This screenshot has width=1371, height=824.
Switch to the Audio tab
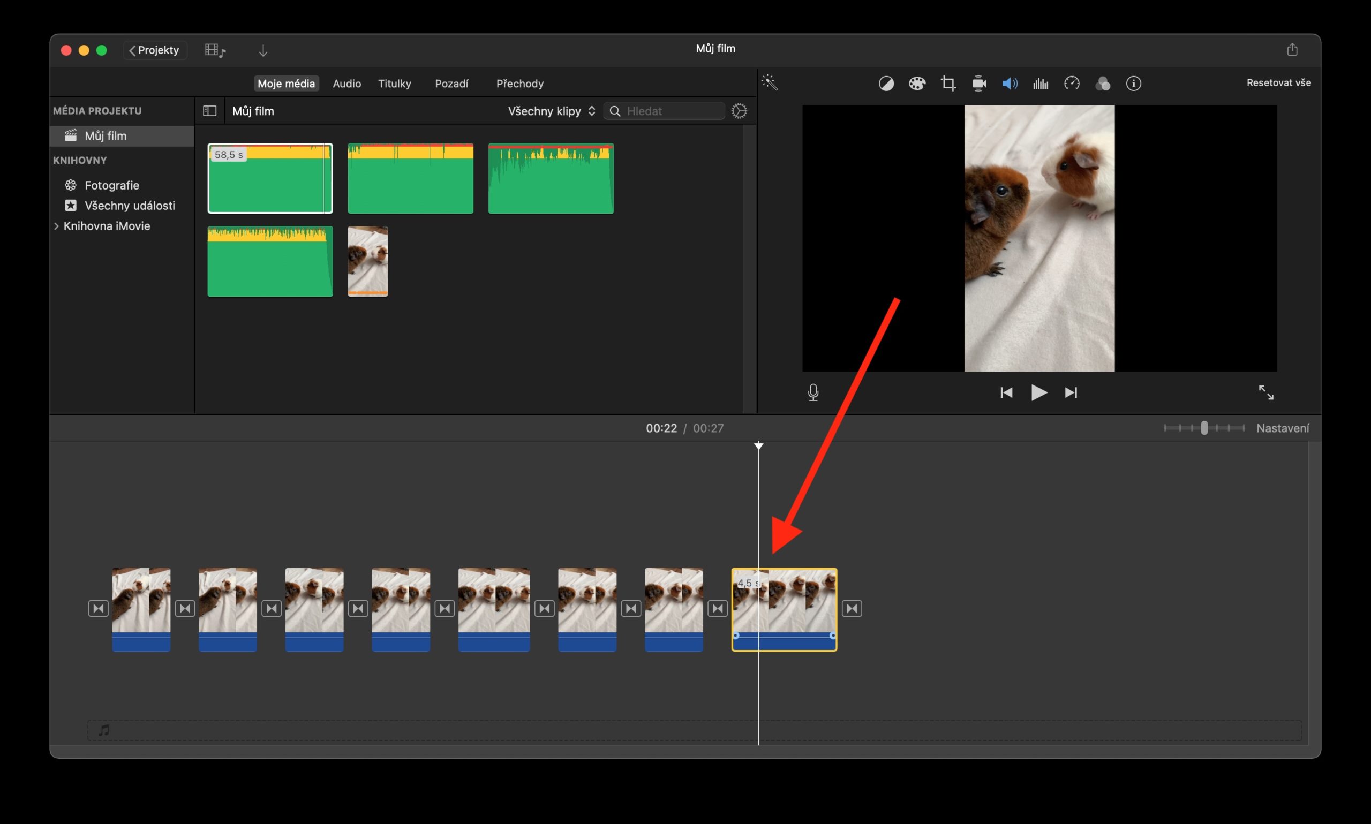[x=346, y=84]
